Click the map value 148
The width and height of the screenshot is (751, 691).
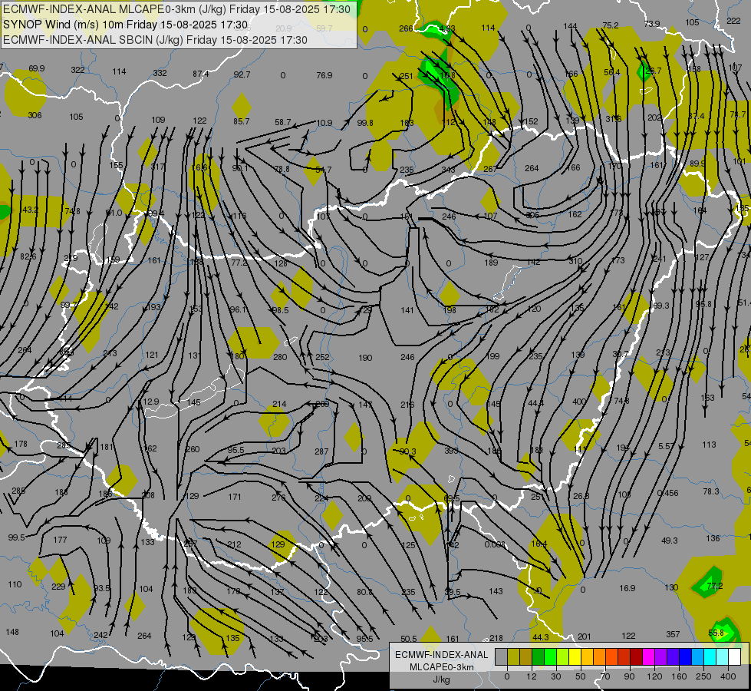click(x=12, y=632)
